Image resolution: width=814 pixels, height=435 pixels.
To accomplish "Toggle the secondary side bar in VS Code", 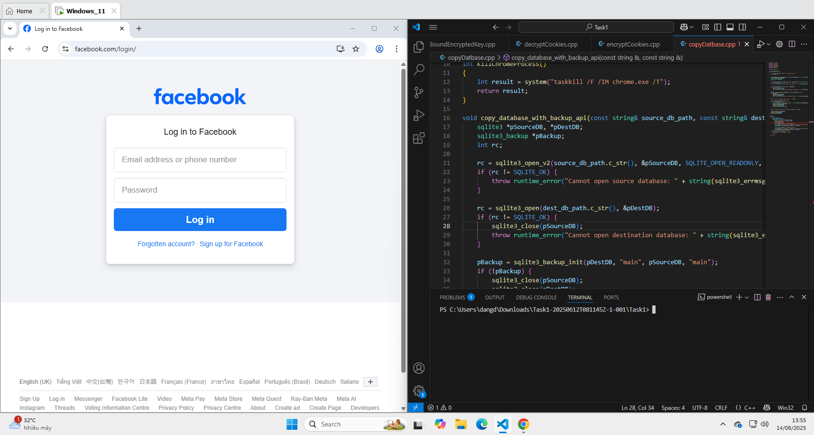I will tap(742, 27).
